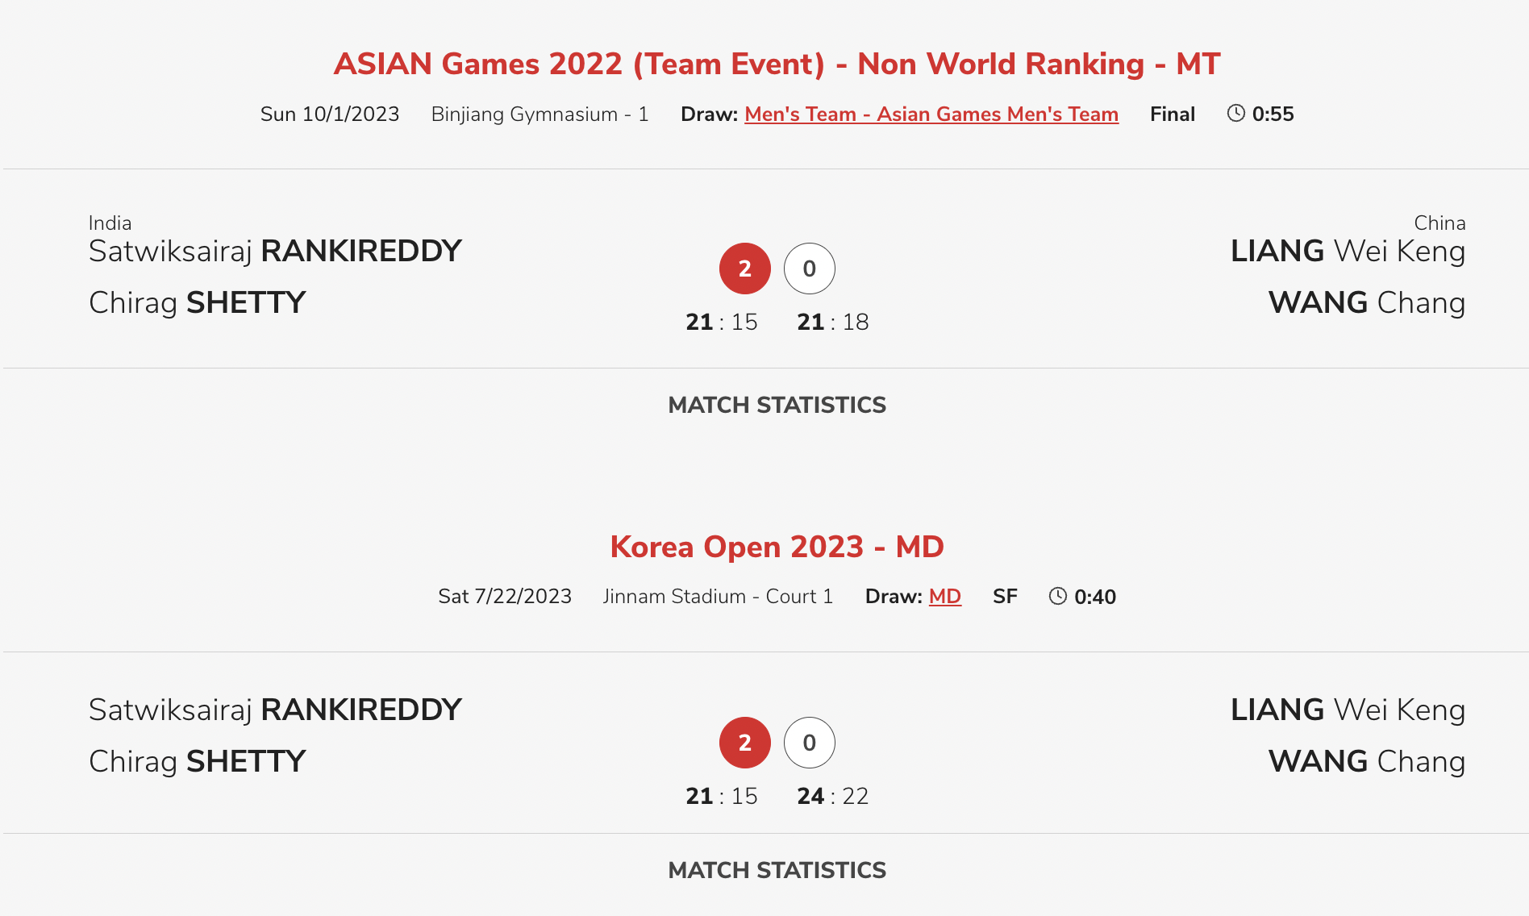
Task: Select WANG Chang in the Korea Open match
Action: 1366,761
